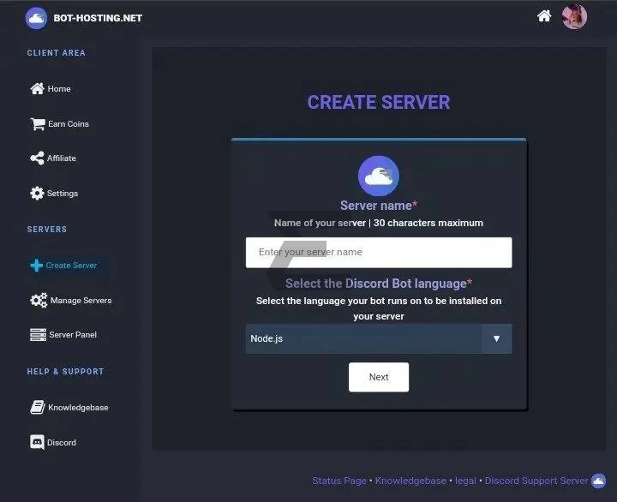Open Knowledgebase footer link
The width and height of the screenshot is (617, 502).
(410, 481)
